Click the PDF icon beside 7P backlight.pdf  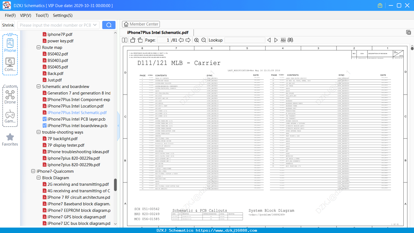click(45, 139)
